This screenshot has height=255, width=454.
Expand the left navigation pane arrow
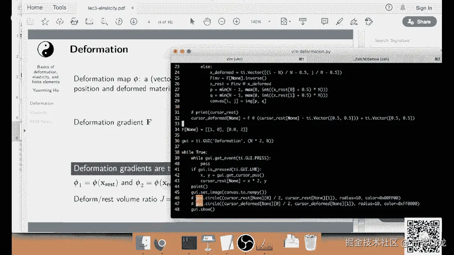24,131
